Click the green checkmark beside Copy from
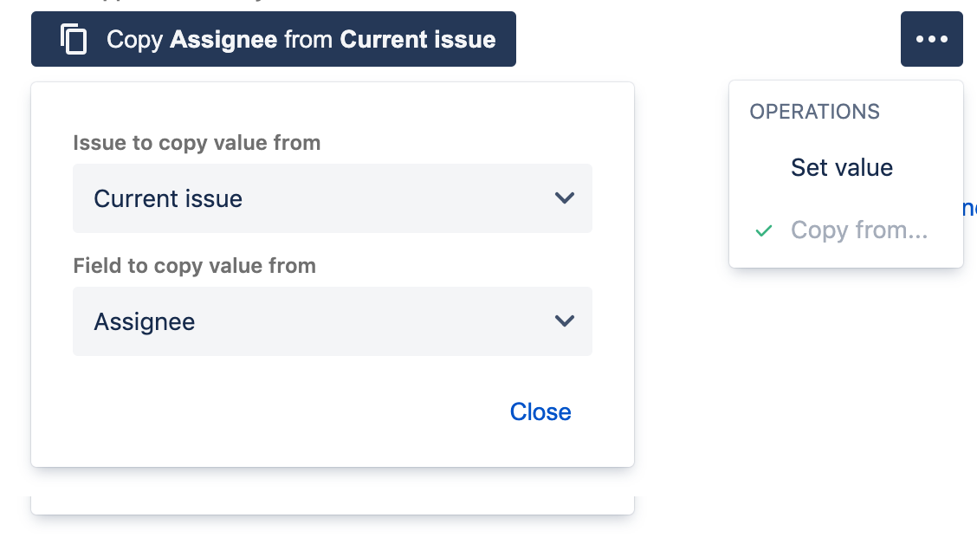 pos(763,230)
